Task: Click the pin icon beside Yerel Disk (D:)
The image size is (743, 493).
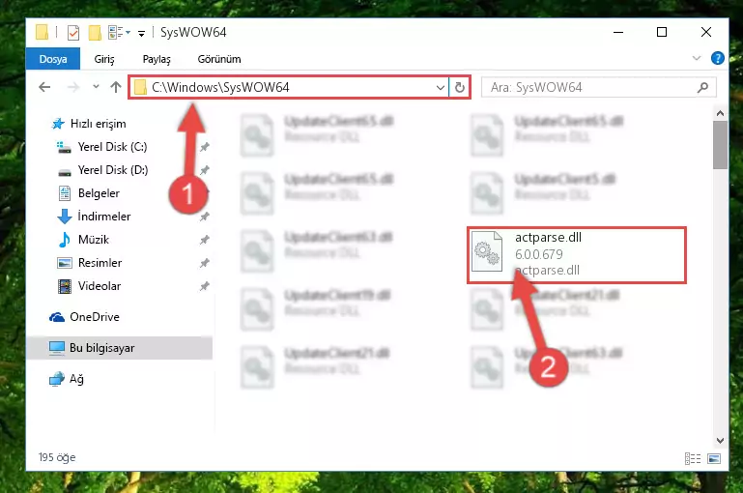Action: click(x=204, y=170)
